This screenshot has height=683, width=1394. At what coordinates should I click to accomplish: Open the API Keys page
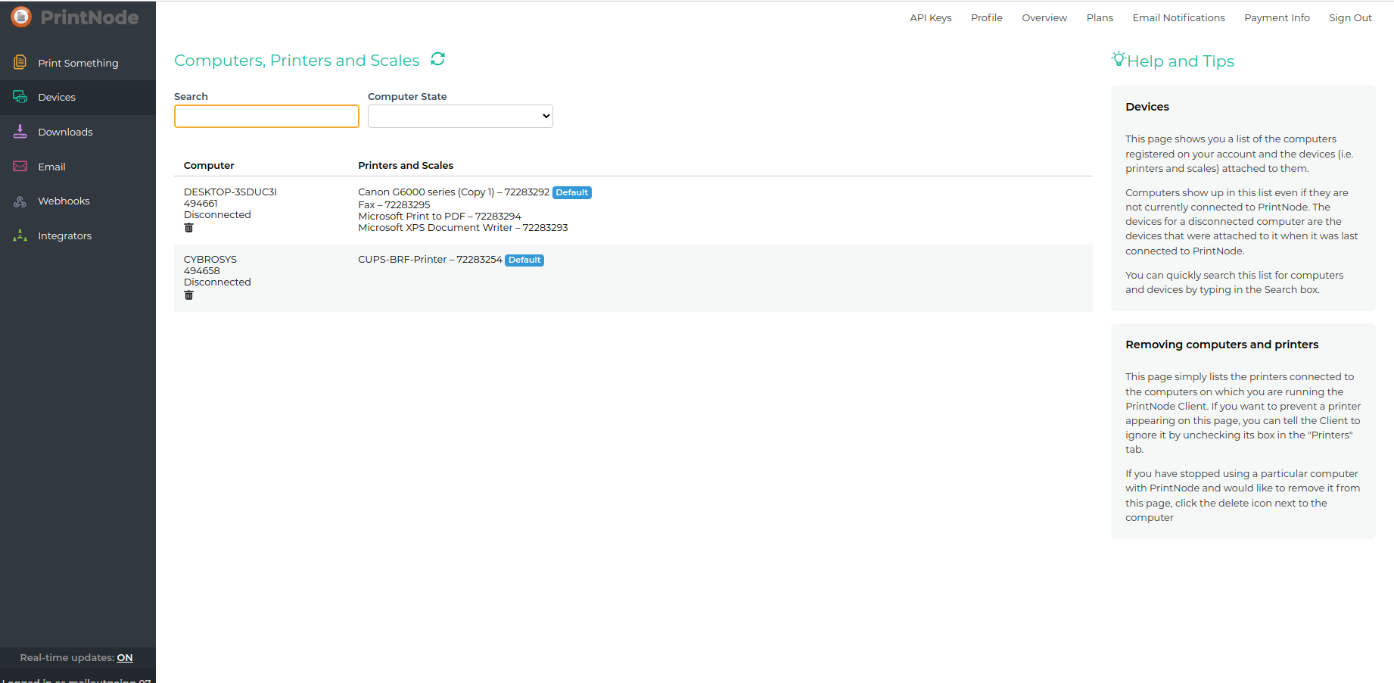(x=931, y=17)
